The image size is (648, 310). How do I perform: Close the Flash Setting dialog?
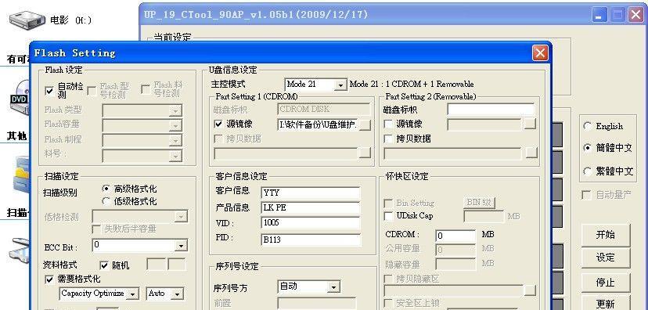(540, 53)
